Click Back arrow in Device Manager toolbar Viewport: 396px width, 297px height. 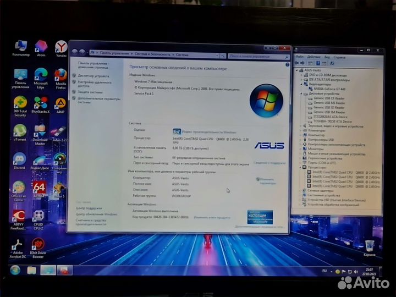pos(297,63)
